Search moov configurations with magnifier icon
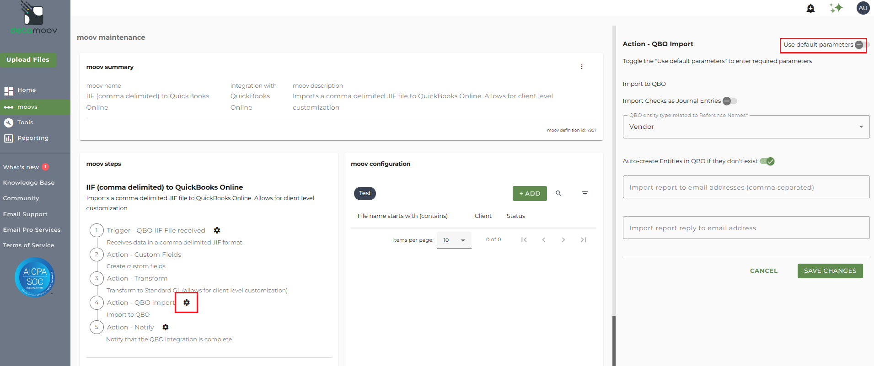 pos(558,193)
